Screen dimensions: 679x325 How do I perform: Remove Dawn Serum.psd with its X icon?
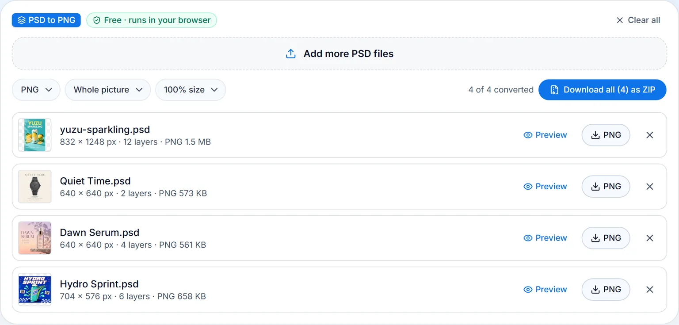(649, 238)
